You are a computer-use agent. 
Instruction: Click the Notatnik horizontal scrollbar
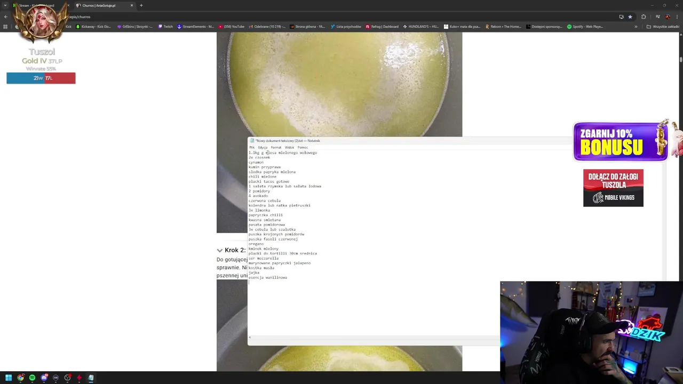(x=374, y=338)
